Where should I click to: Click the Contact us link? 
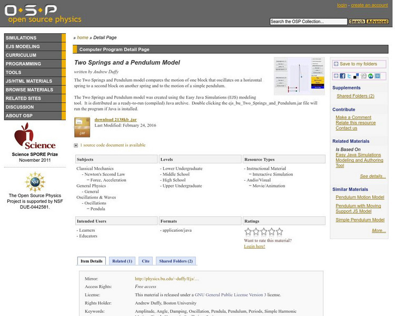(x=346, y=128)
